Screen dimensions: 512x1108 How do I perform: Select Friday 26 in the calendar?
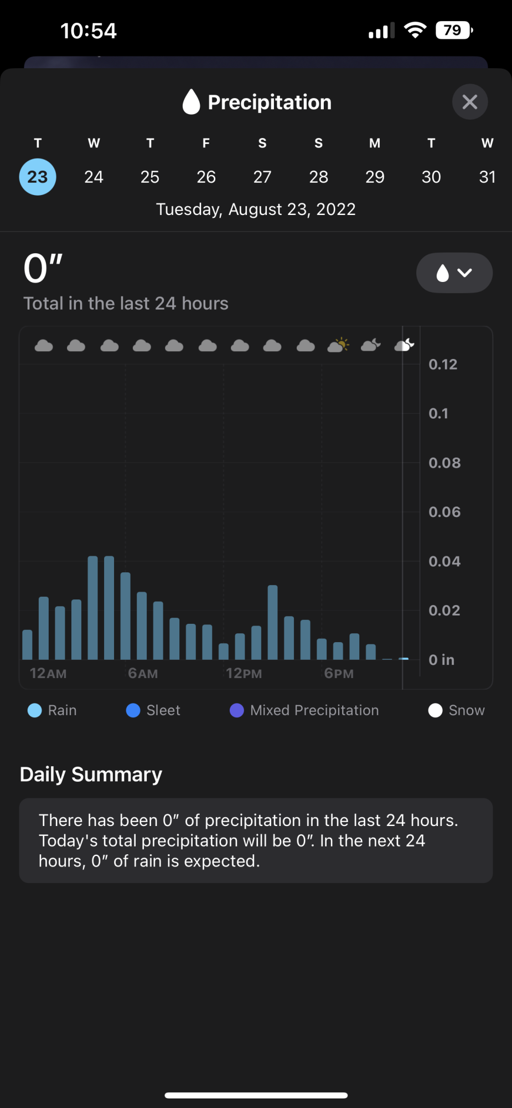click(x=206, y=177)
